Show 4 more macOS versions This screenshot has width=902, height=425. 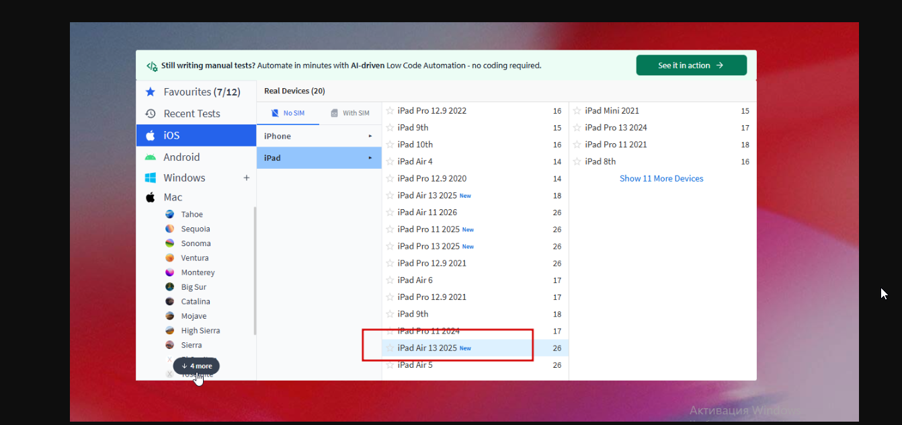196,366
